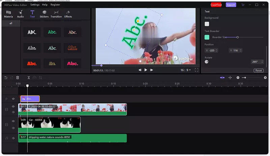Hide the Abc text track
270x156 pixels.
click(13, 99)
